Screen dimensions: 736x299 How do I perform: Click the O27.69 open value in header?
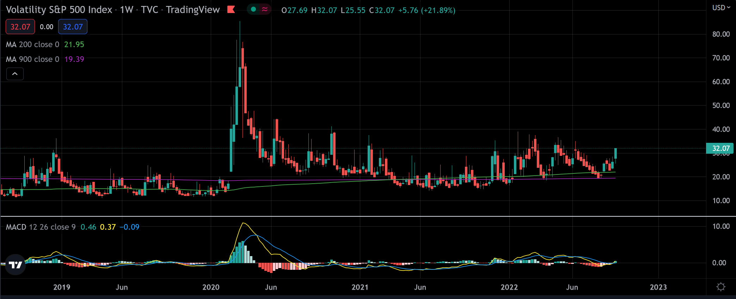294,11
